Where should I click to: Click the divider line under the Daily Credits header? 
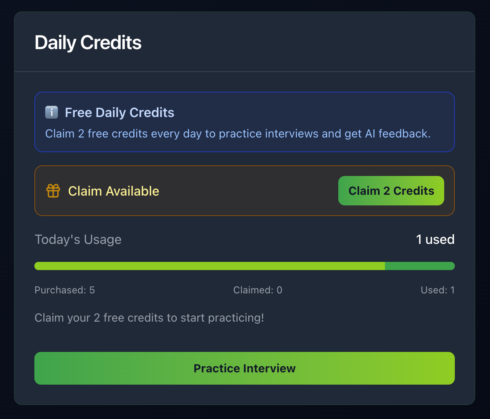coord(245,72)
